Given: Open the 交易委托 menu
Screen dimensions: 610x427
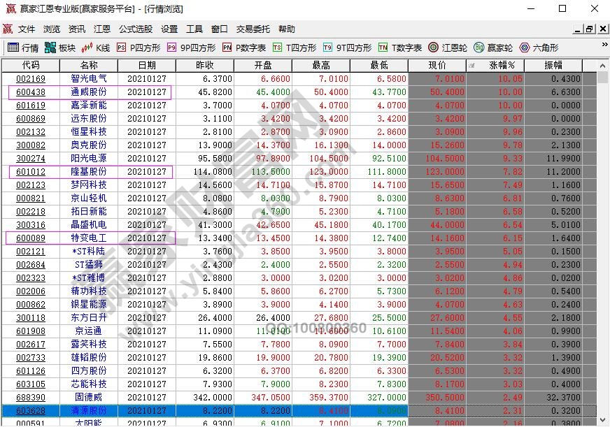Looking at the screenshot, I should point(253,29).
